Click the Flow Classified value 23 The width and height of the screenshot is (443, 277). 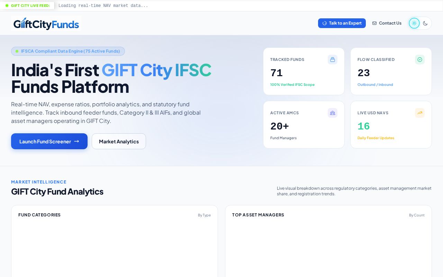(x=364, y=73)
